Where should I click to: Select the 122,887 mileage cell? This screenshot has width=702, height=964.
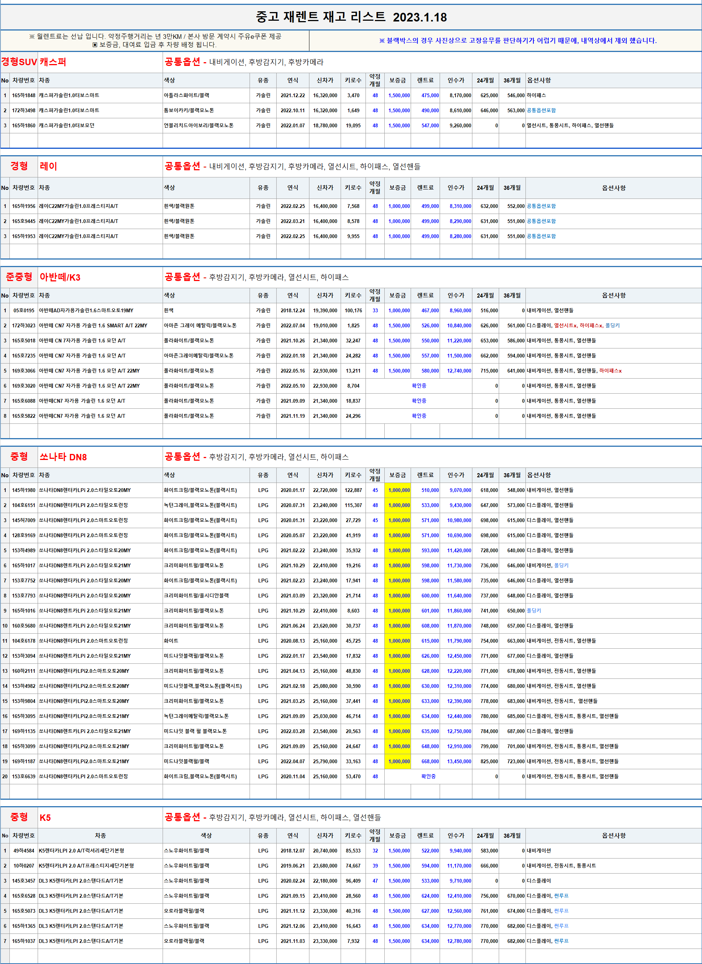coord(353,490)
